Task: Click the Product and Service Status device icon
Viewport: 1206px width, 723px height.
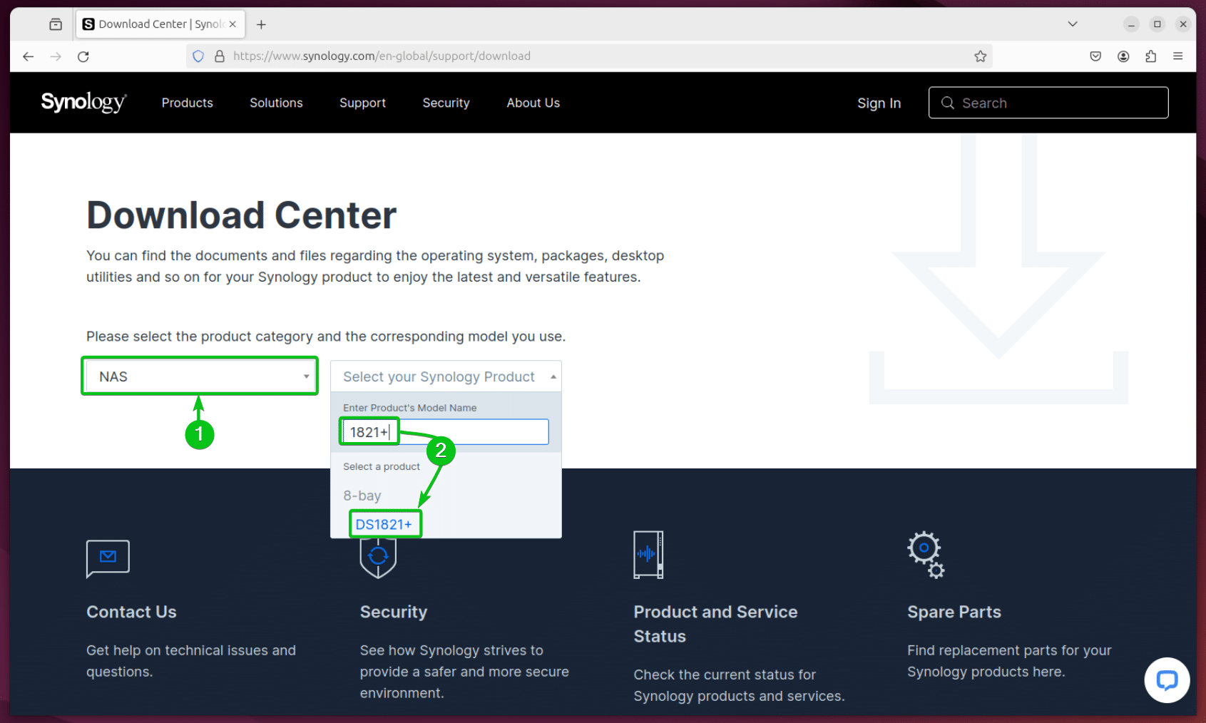Action: click(648, 555)
